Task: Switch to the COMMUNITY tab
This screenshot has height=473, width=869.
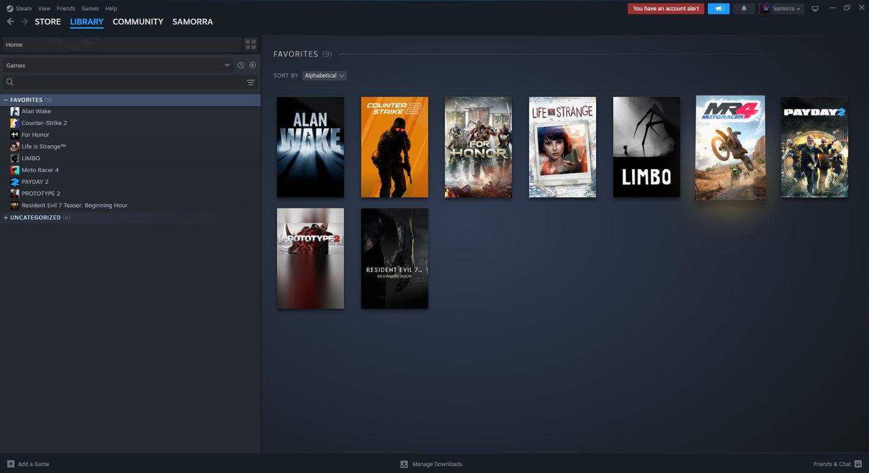Action: (x=138, y=22)
